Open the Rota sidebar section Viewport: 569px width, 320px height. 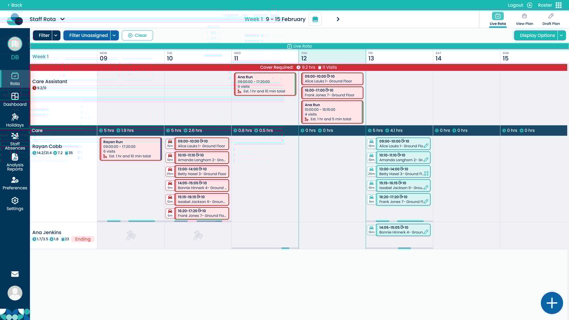[x=15, y=79]
